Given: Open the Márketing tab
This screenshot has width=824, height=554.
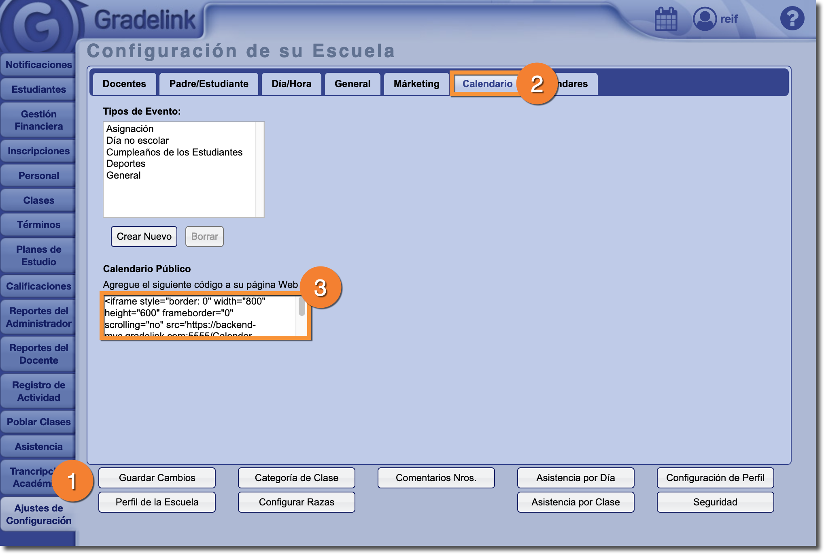Looking at the screenshot, I should click(x=416, y=84).
